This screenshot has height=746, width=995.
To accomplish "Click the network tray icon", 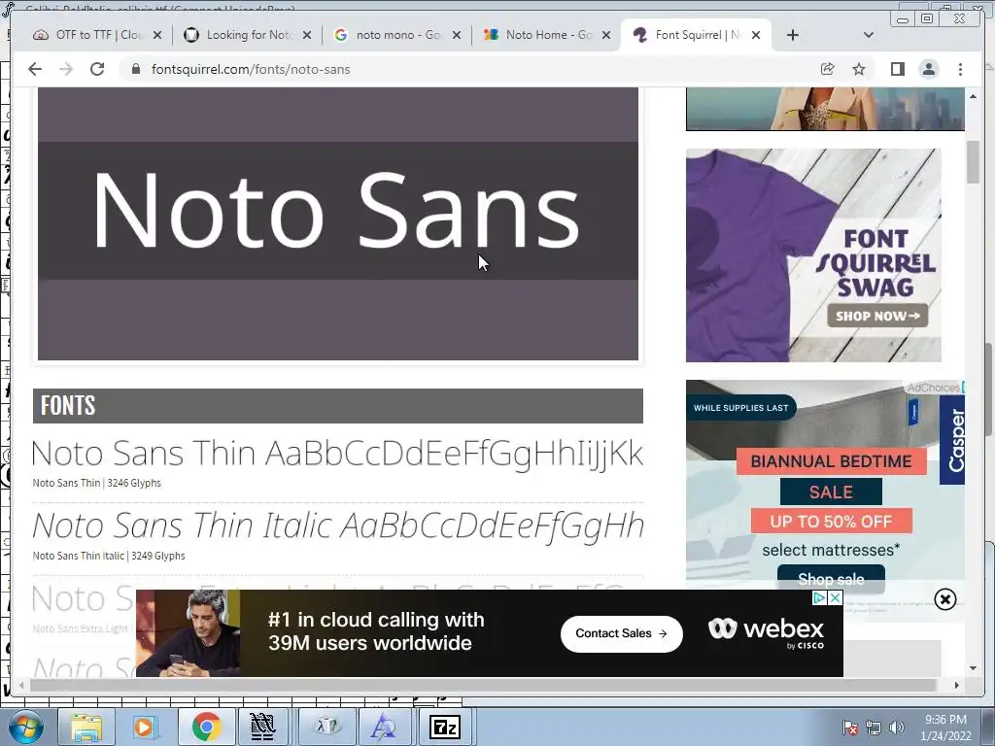I will coord(874,728).
